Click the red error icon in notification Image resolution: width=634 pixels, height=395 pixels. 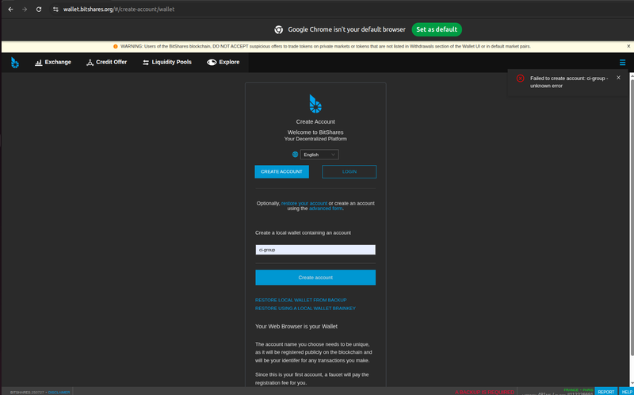click(521, 79)
